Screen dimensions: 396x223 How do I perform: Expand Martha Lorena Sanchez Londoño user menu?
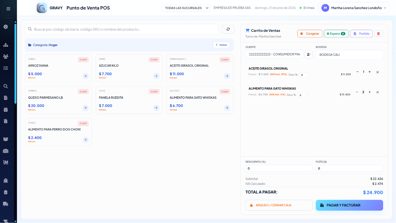coord(354,8)
